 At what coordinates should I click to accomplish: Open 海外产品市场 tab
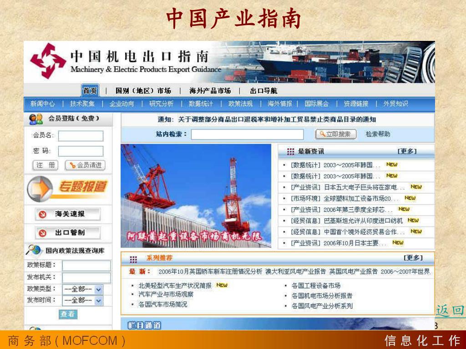tap(210, 91)
